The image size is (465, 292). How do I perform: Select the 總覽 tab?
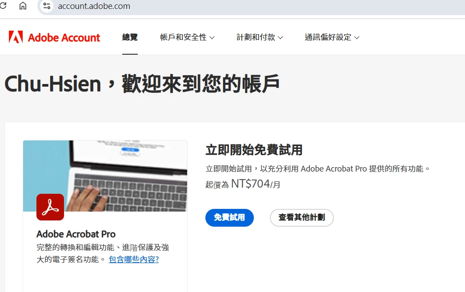[130, 37]
